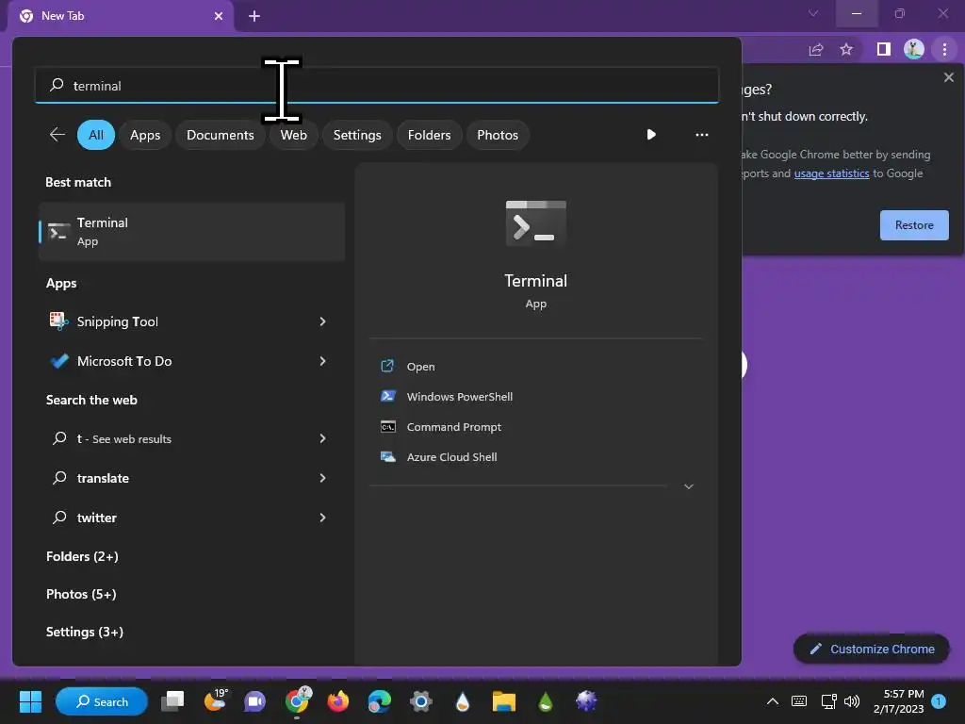965x724 pixels.
Task: Click the taskbar Search button
Action: coord(102,701)
